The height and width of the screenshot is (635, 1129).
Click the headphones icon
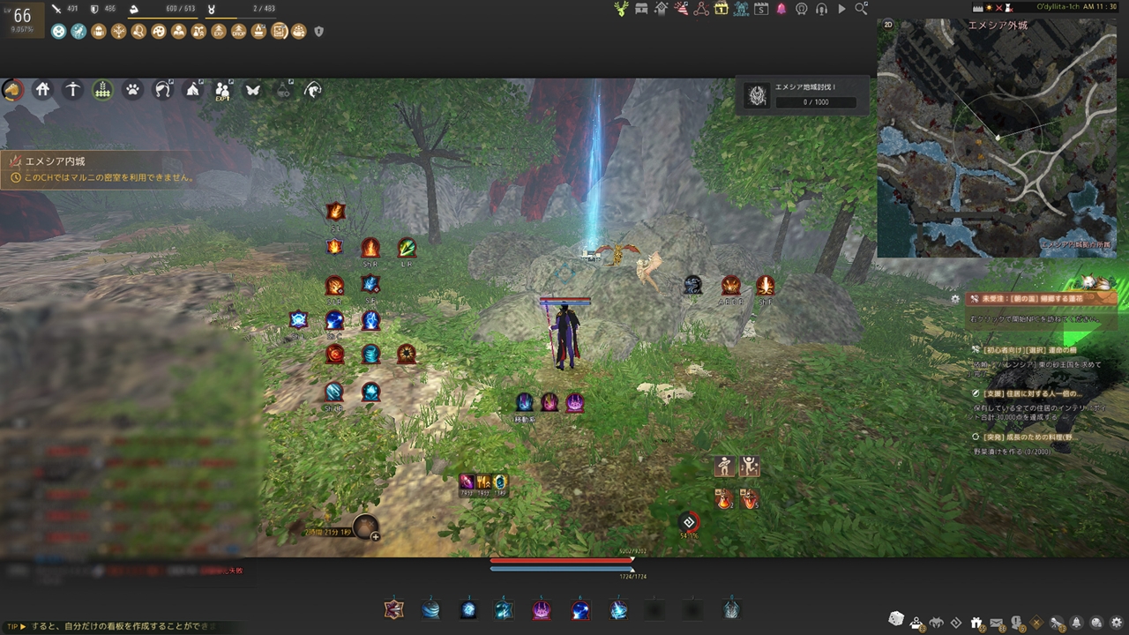(821, 9)
